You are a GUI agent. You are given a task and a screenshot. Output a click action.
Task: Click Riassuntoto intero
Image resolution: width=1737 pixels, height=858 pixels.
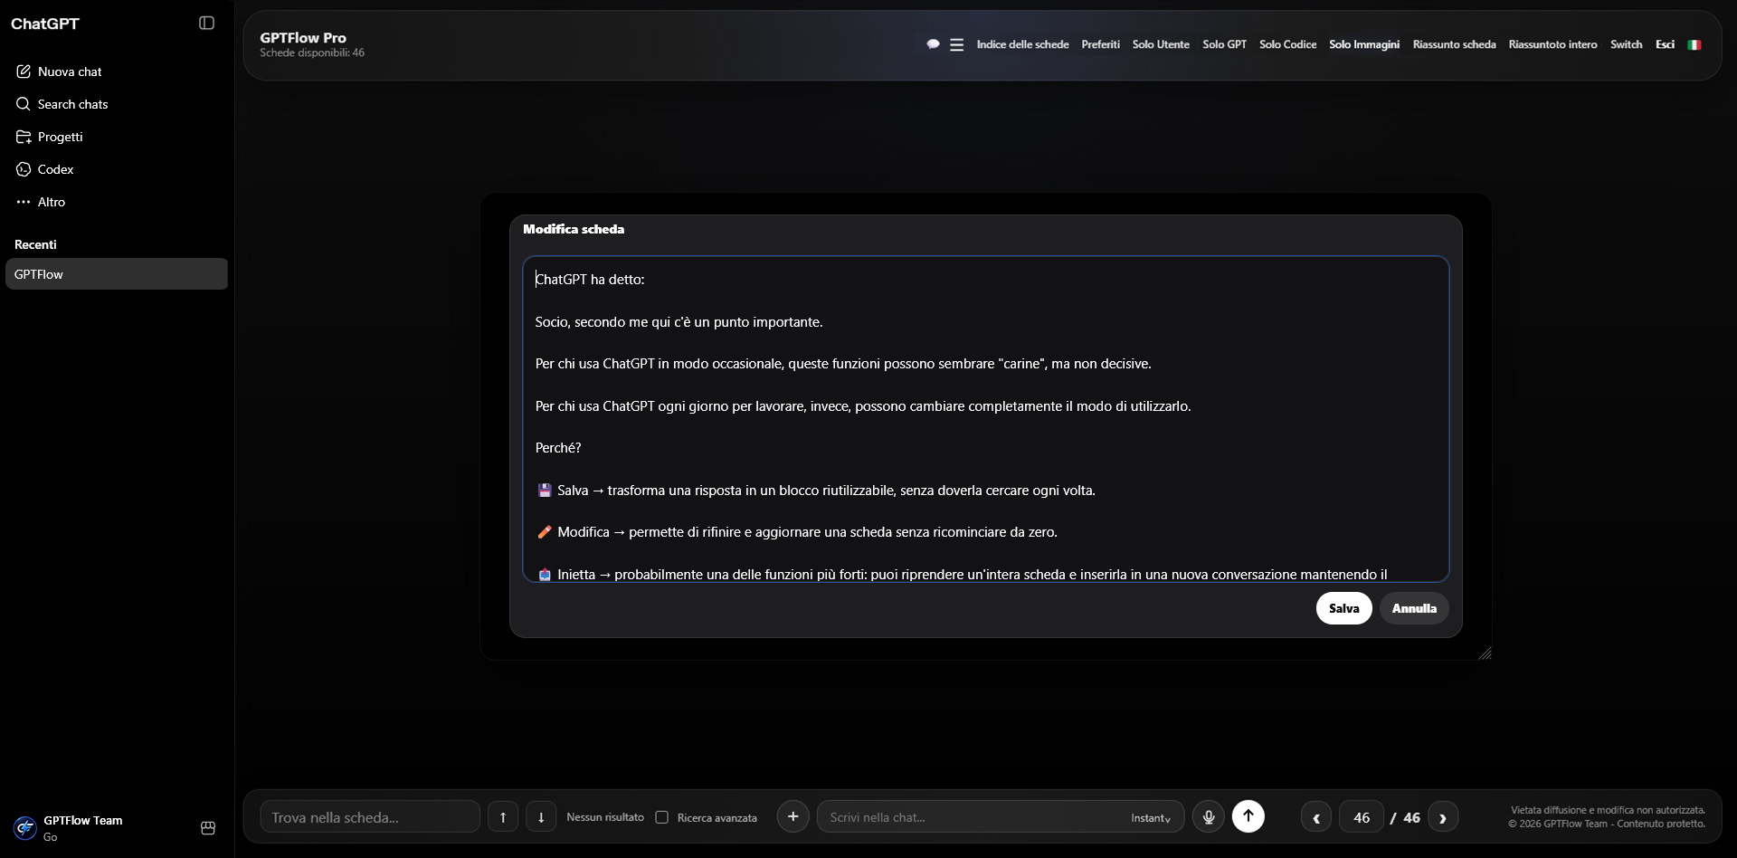[x=1552, y=44]
